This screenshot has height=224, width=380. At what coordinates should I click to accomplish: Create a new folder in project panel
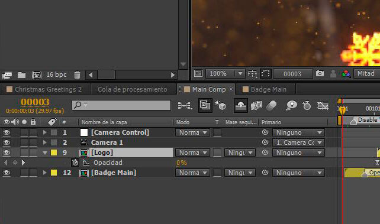coord(21,75)
